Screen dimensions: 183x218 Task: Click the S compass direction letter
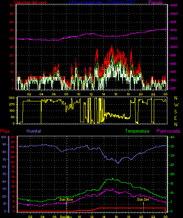coord(176,111)
